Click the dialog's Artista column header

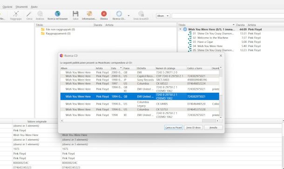[x=103, y=68]
